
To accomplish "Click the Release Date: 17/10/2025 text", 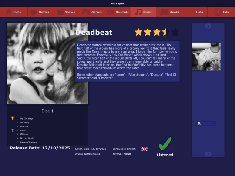I will click(x=40, y=148).
